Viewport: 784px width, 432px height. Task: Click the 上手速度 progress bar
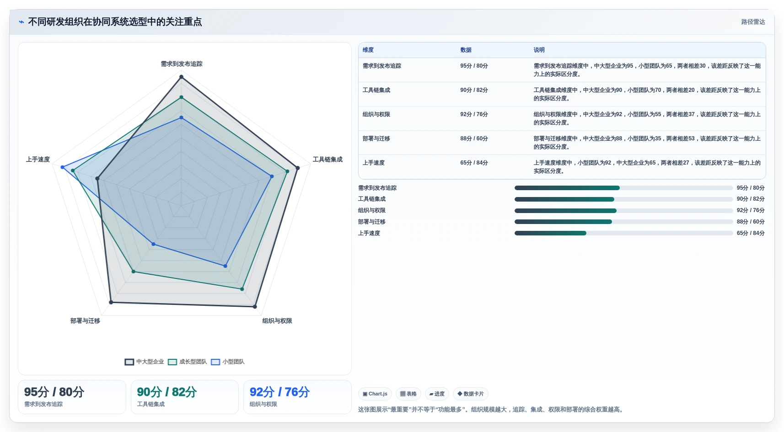(x=624, y=233)
